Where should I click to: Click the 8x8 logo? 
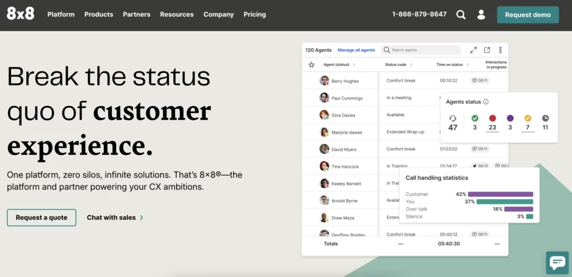(21, 14)
